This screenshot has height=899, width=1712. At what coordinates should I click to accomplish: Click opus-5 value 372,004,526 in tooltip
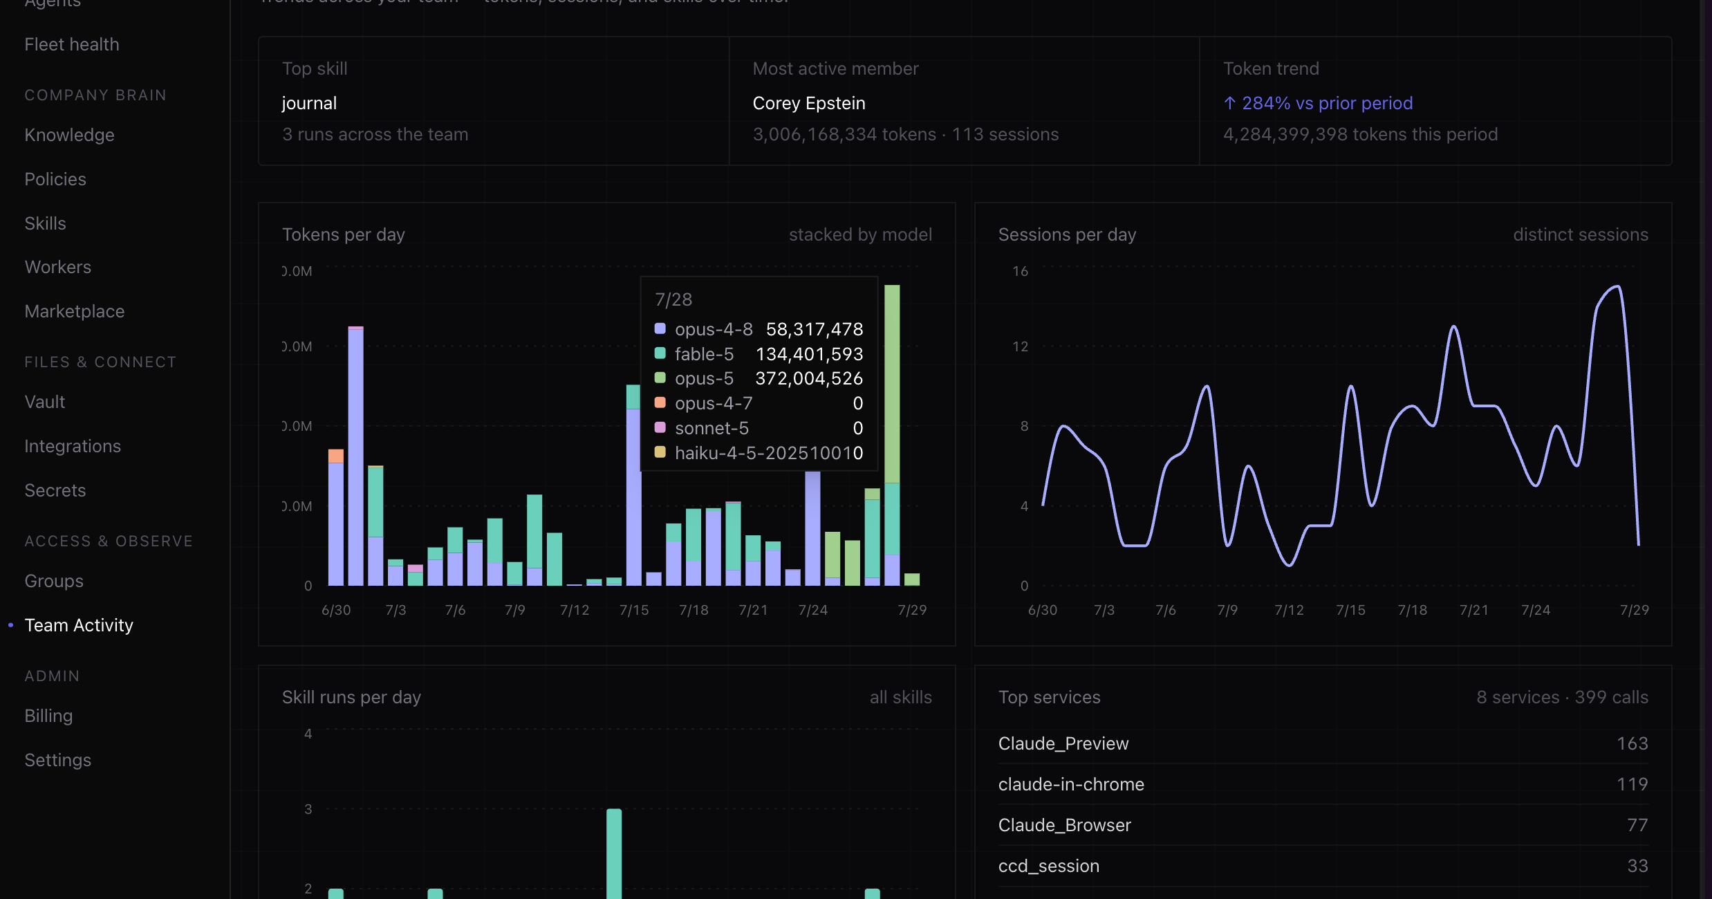coord(809,378)
